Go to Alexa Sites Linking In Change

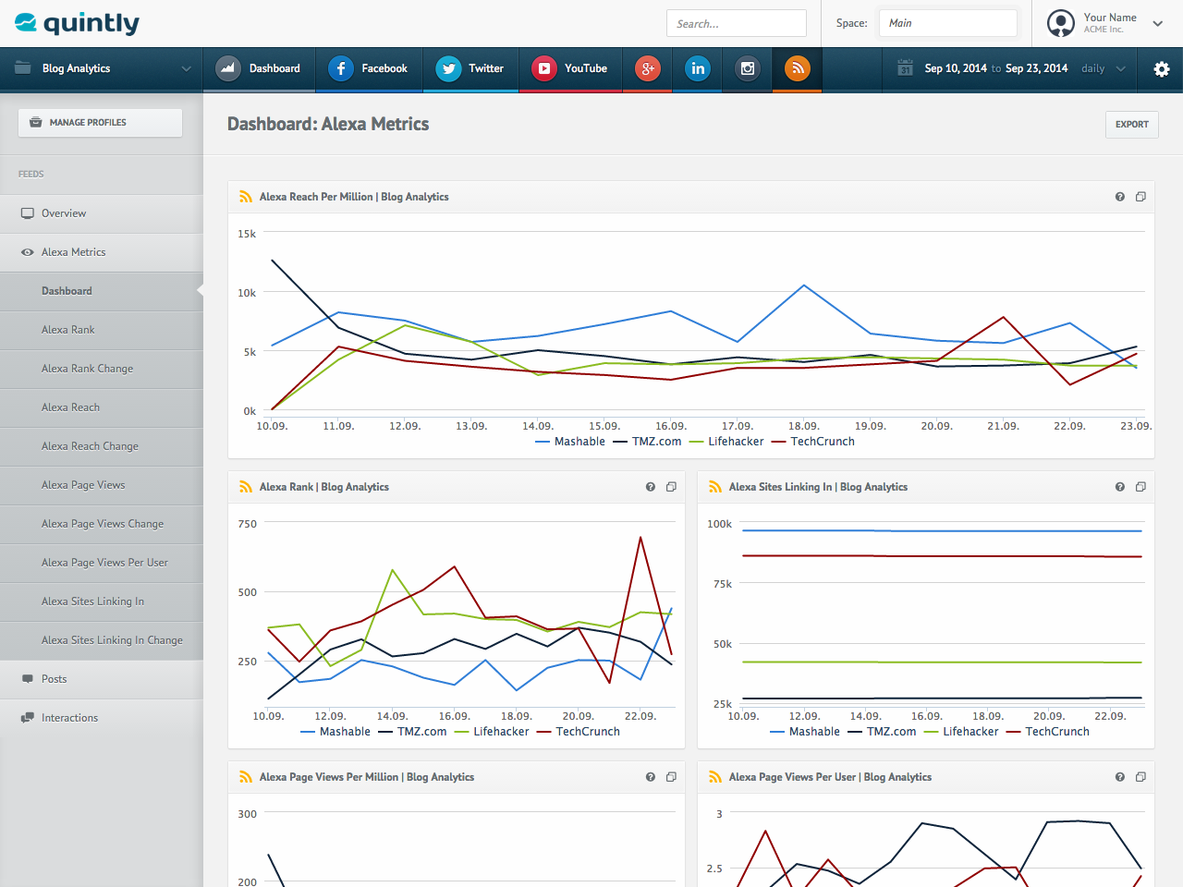pos(102,640)
